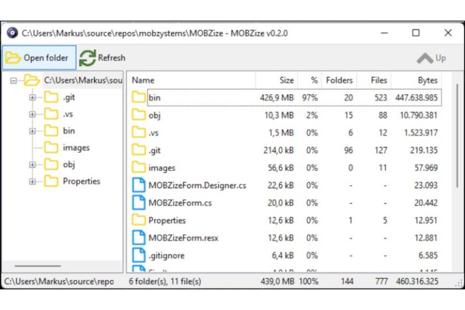Click status bar '6 folder(s), 11 file(s)'
This screenshot has height=310, width=465.
tap(165, 281)
